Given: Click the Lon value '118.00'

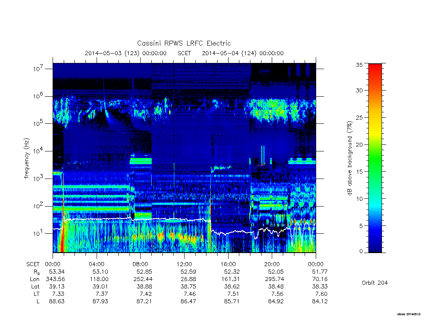Looking at the screenshot, I should coord(99,279).
